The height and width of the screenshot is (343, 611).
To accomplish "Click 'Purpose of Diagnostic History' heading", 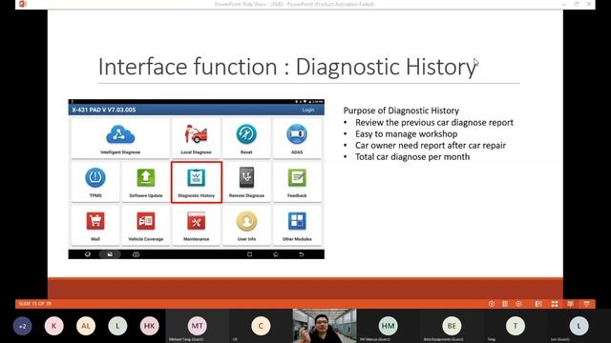I will 401,111.
